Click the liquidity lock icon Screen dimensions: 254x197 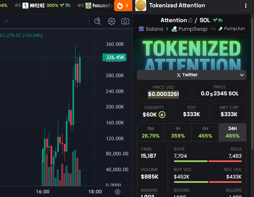click(x=162, y=115)
